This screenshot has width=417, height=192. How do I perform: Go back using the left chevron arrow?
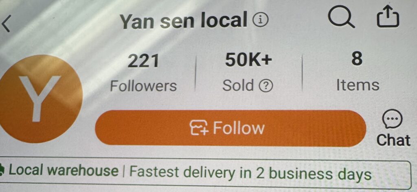6,23
